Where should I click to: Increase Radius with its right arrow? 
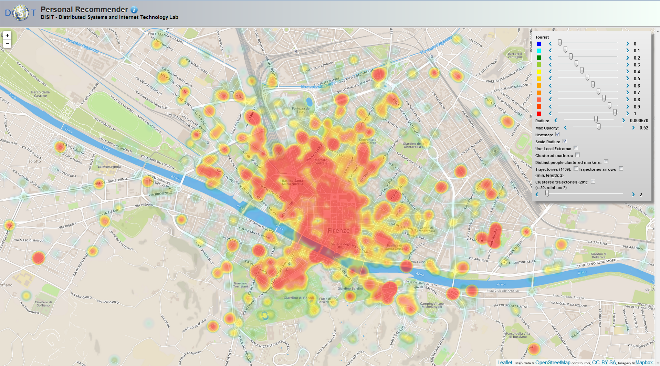623,120
